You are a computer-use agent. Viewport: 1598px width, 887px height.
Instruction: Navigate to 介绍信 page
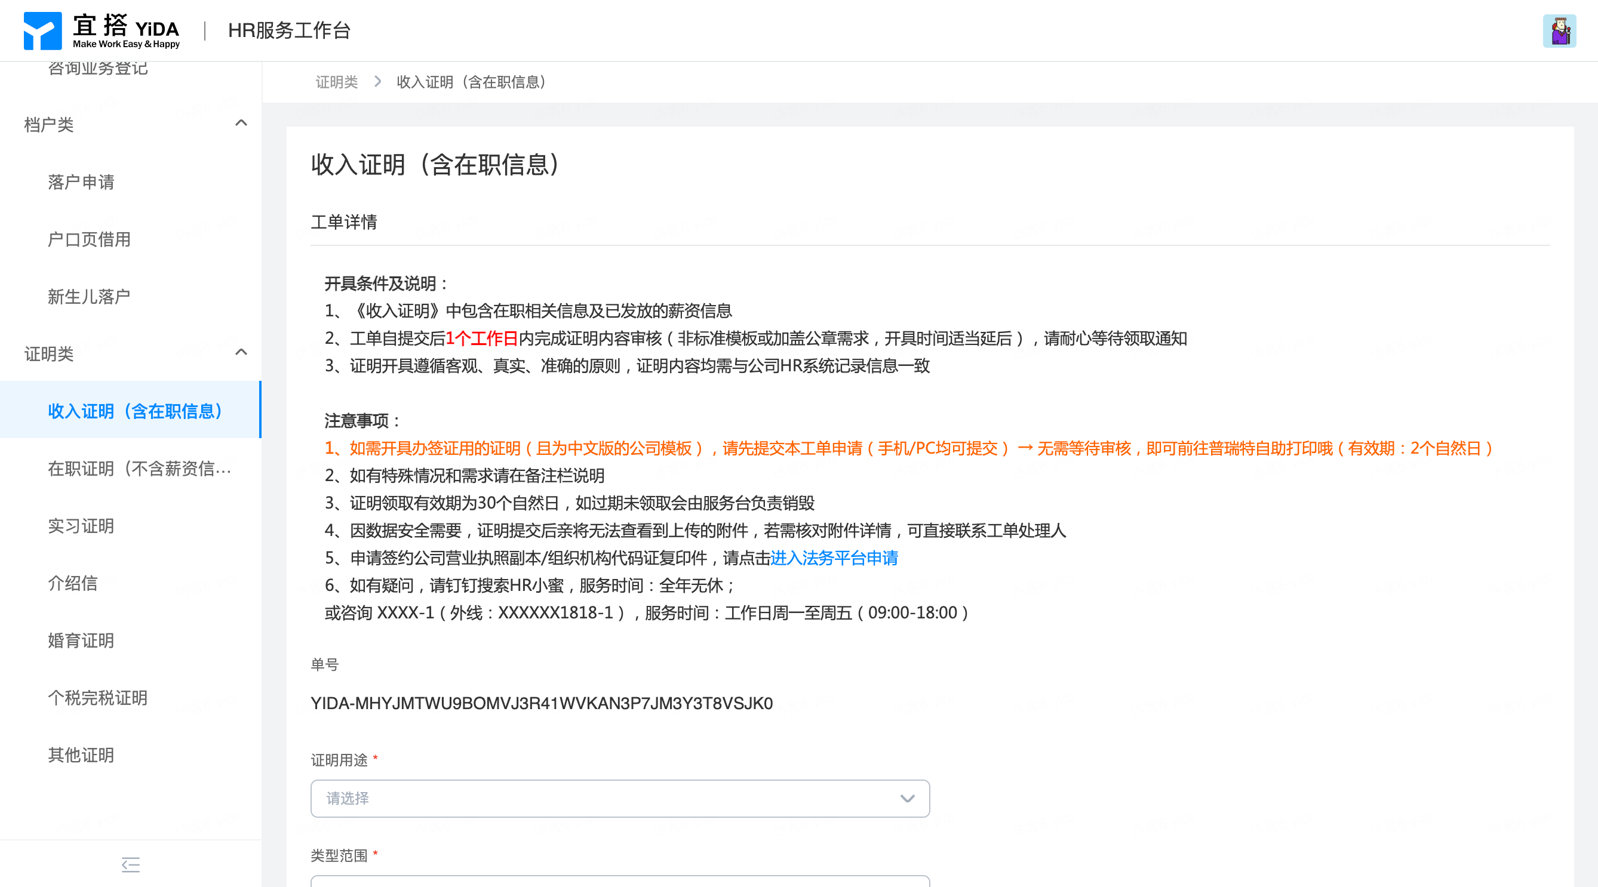[73, 583]
